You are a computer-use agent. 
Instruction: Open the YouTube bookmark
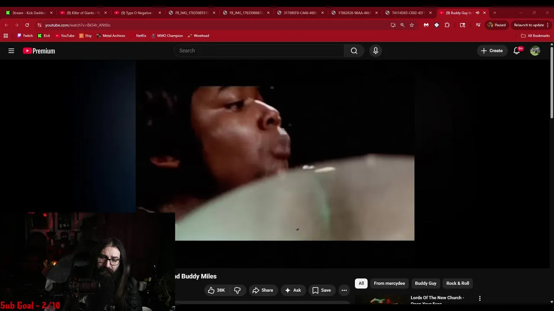tap(64, 36)
